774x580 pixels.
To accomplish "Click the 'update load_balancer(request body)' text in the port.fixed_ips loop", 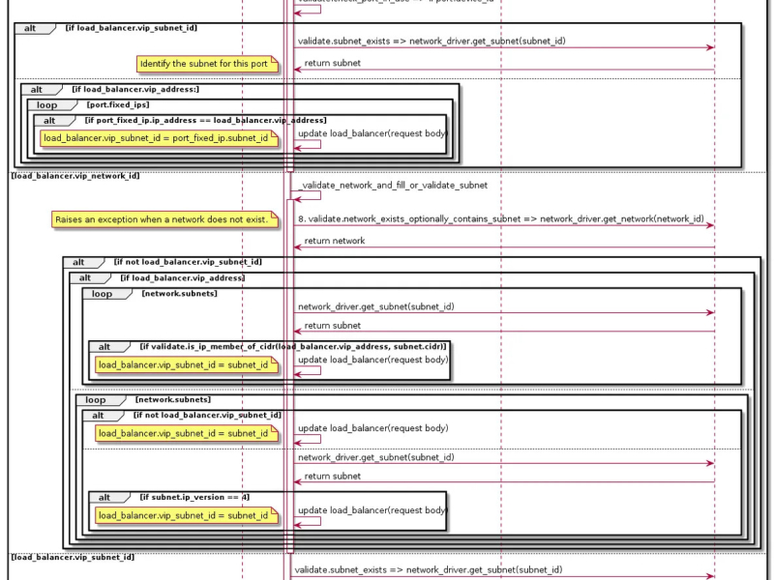I will (372, 133).
